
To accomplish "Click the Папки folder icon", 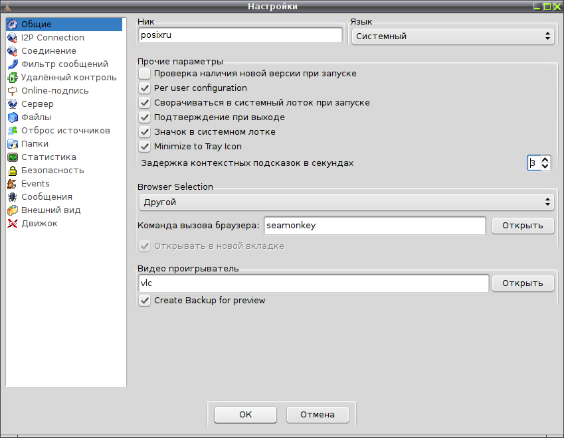I will [x=13, y=144].
